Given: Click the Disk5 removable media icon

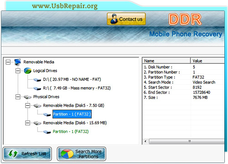Looking at the screenshot, I should click(x=37, y=106).
